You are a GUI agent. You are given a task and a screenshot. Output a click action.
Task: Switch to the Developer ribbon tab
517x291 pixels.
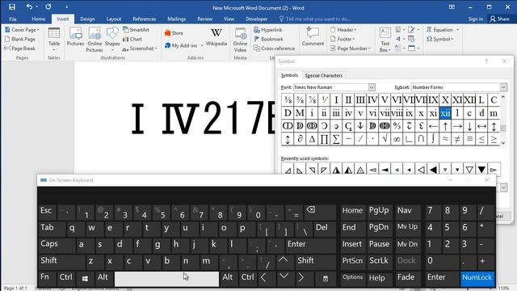click(256, 19)
